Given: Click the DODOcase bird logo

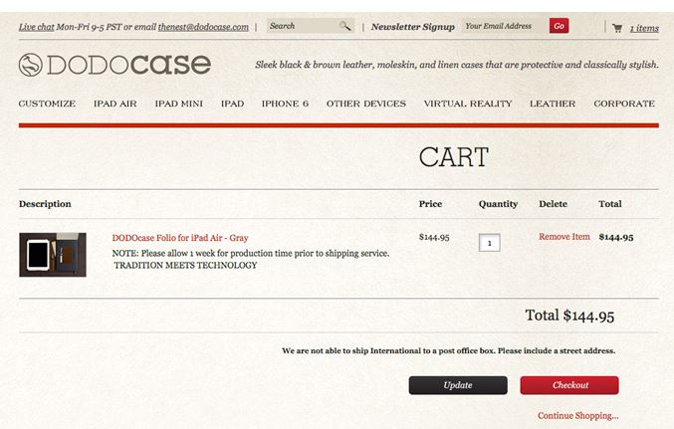Looking at the screenshot, I should click(x=30, y=65).
